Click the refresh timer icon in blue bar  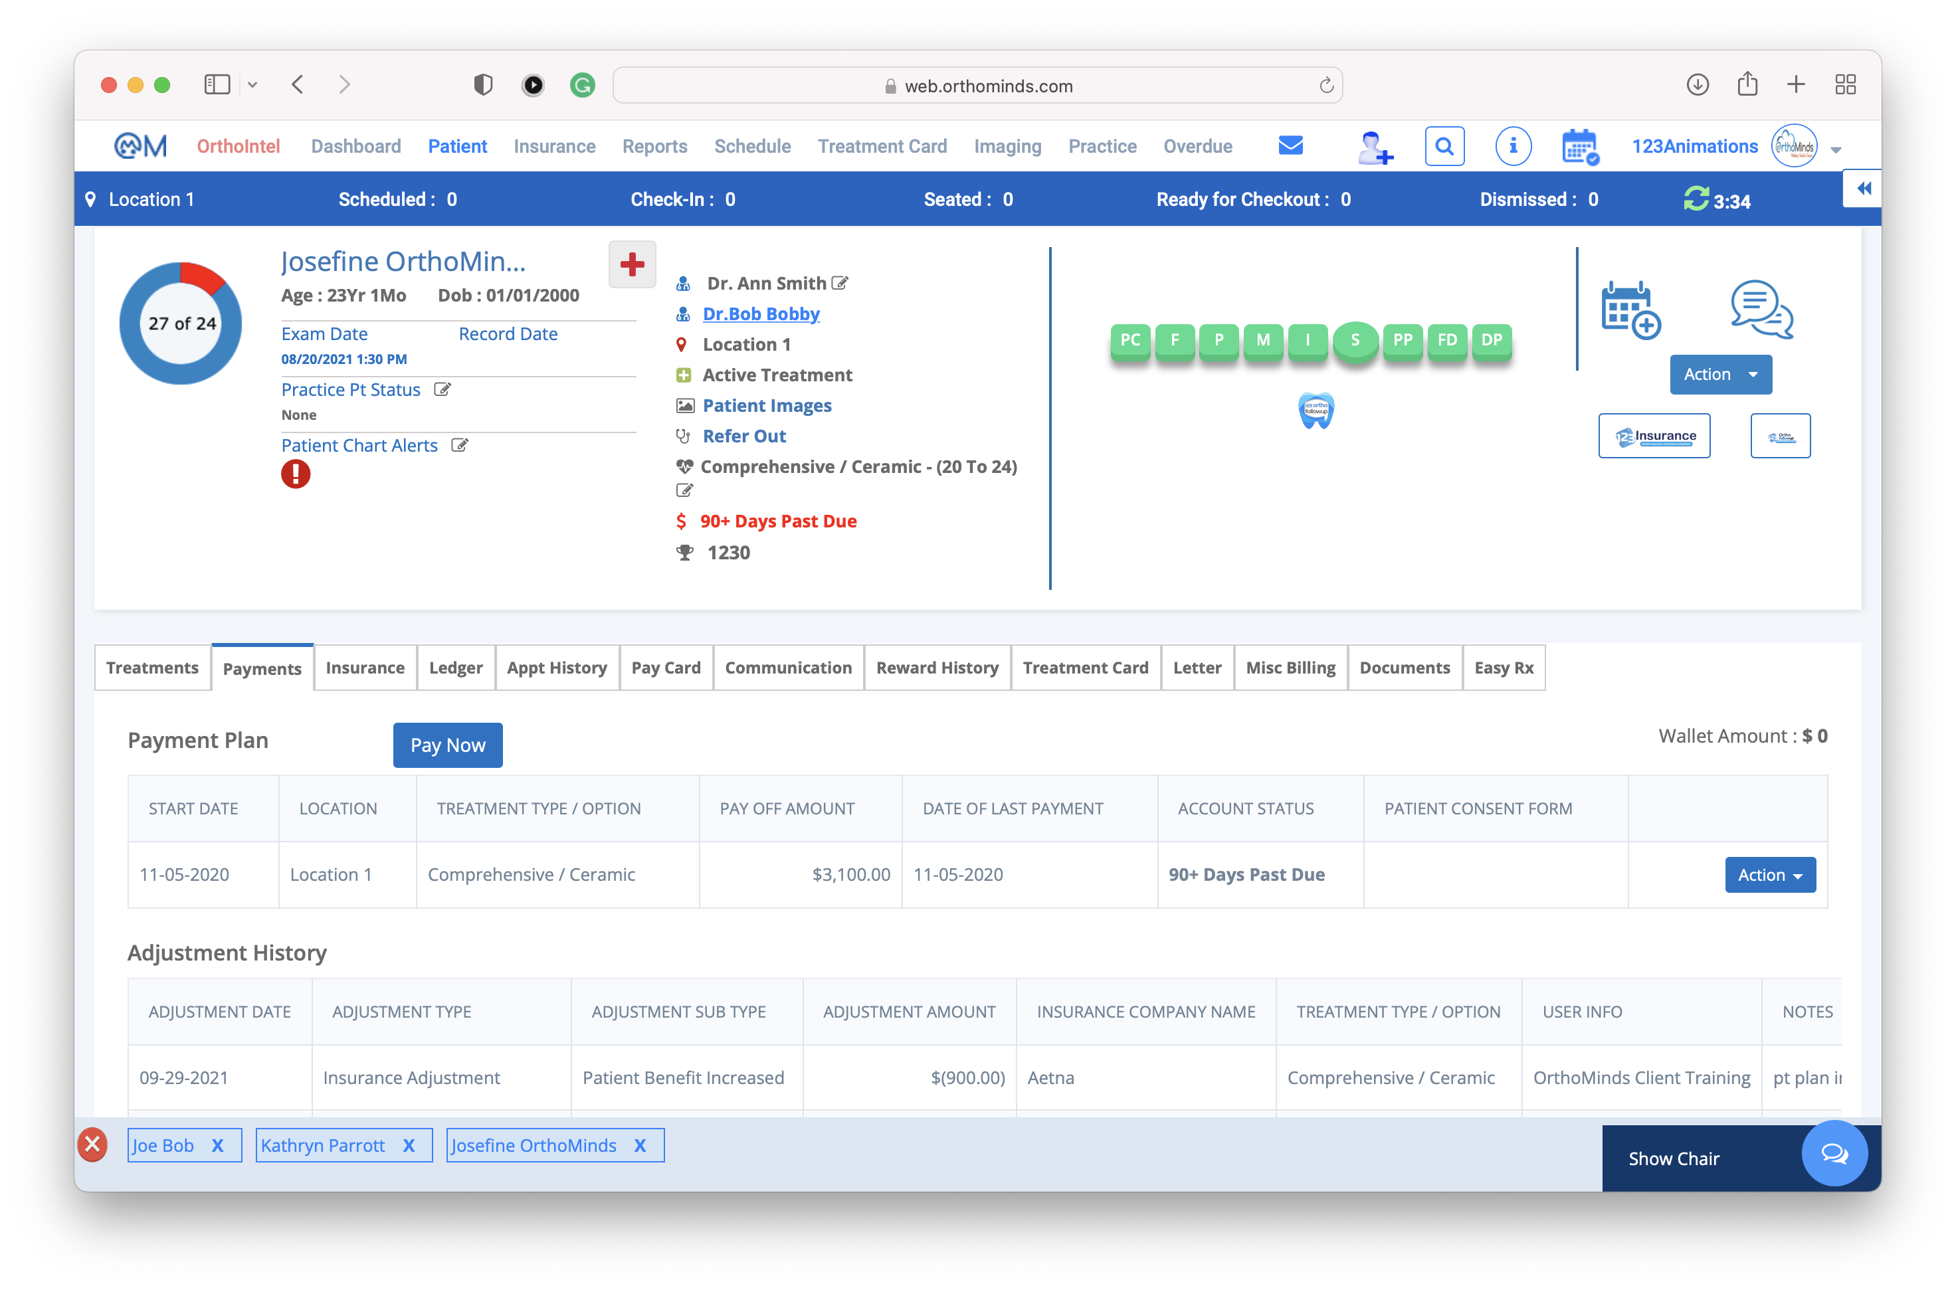[x=1697, y=199]
